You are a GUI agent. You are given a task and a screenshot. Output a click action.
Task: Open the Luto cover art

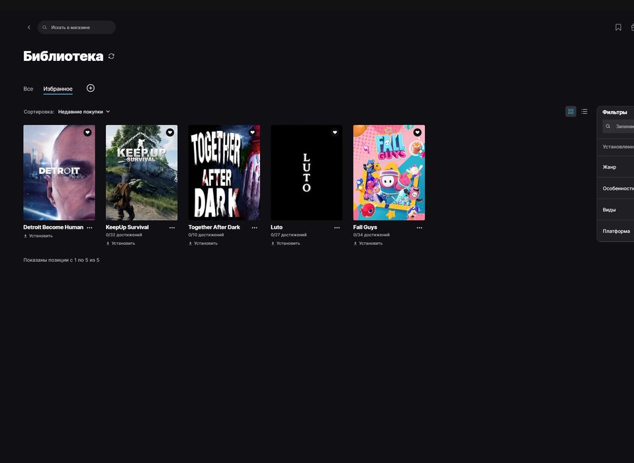(306, 173)
